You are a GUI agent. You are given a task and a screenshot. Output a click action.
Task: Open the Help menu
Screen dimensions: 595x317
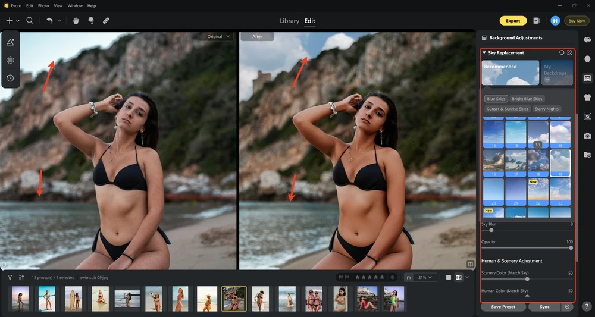click(92, 6)
